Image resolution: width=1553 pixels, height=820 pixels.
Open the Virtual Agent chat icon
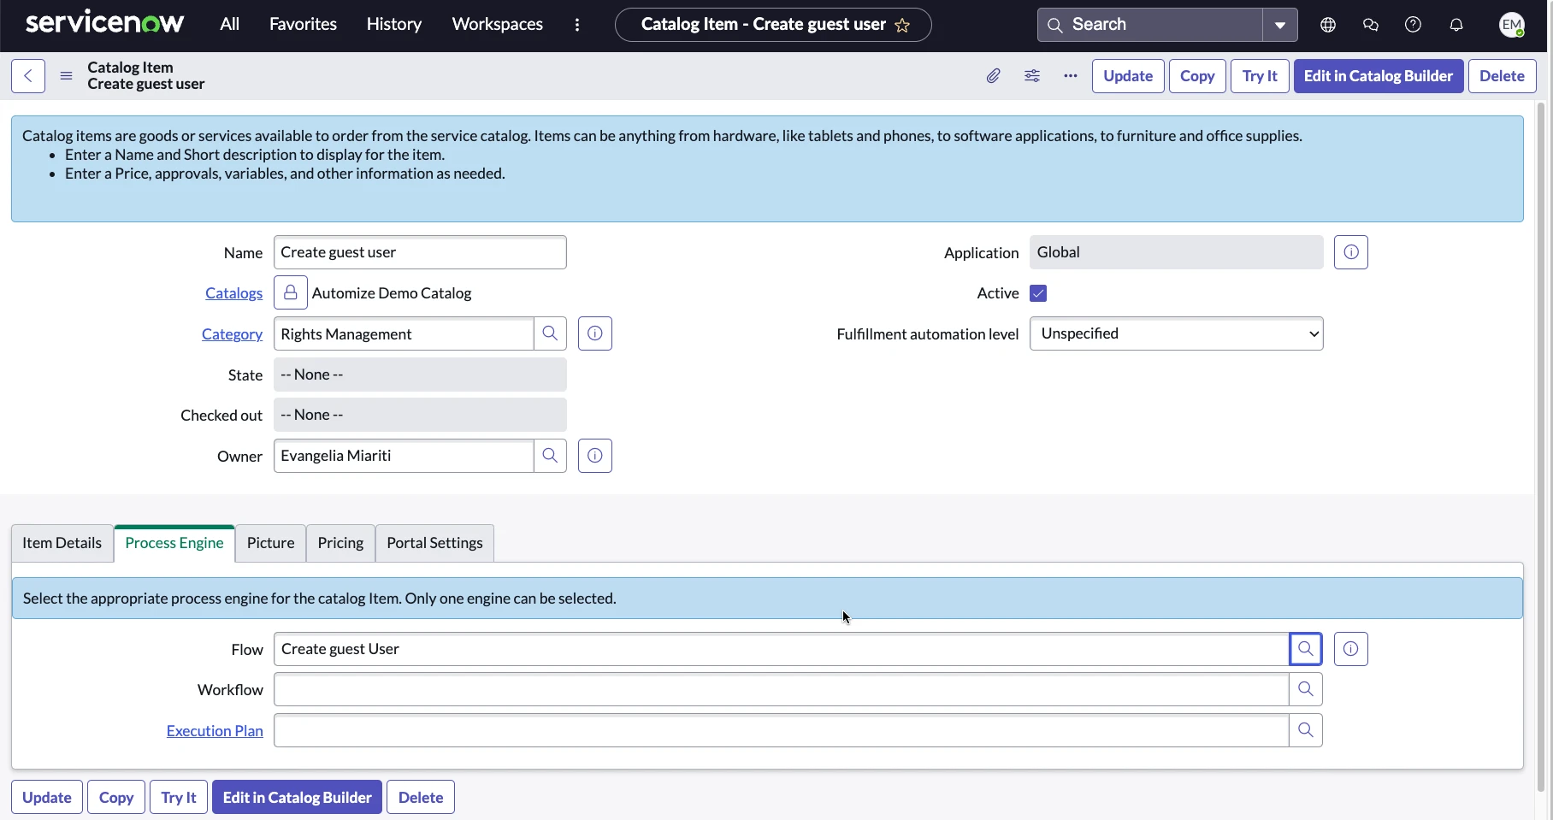(1370, 24)
